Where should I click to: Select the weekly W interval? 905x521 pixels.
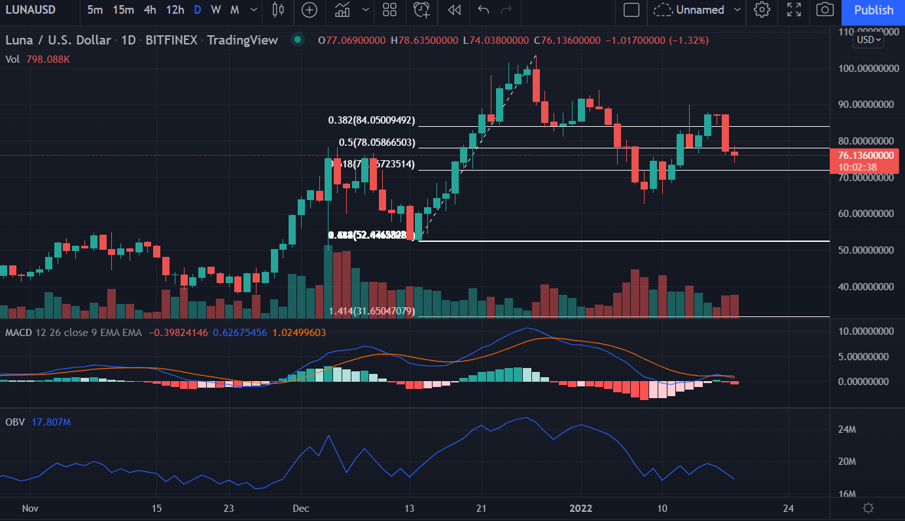coord(216,10)
